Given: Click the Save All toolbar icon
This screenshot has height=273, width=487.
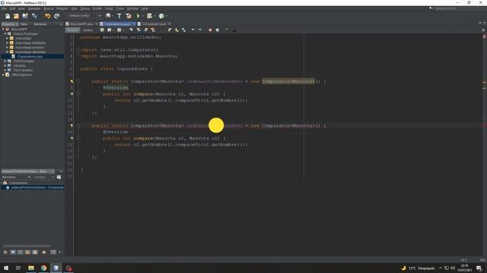Looking at the screenshot, I should click(34, 16).
